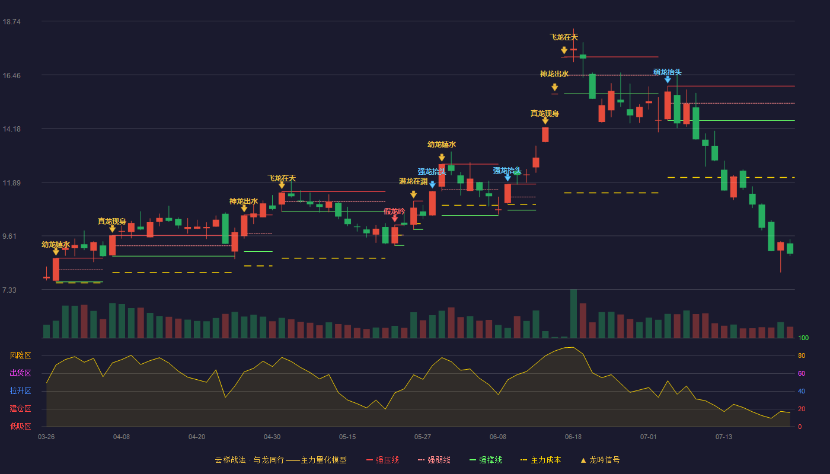Select the 神龙出水 label in late April

coord(244,201)
